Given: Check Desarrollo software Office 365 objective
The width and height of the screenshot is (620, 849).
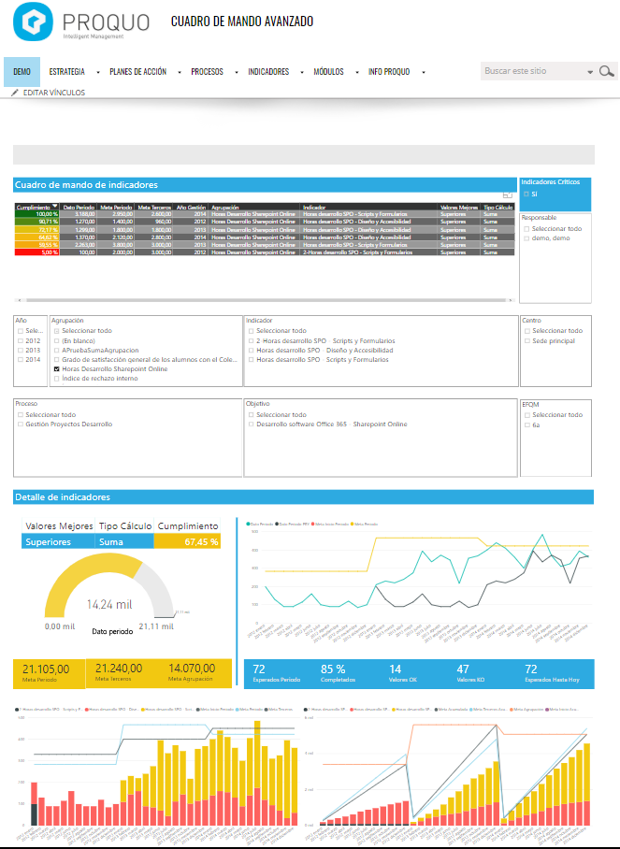Looking at the screenshot, I should [x=252, y=424].
